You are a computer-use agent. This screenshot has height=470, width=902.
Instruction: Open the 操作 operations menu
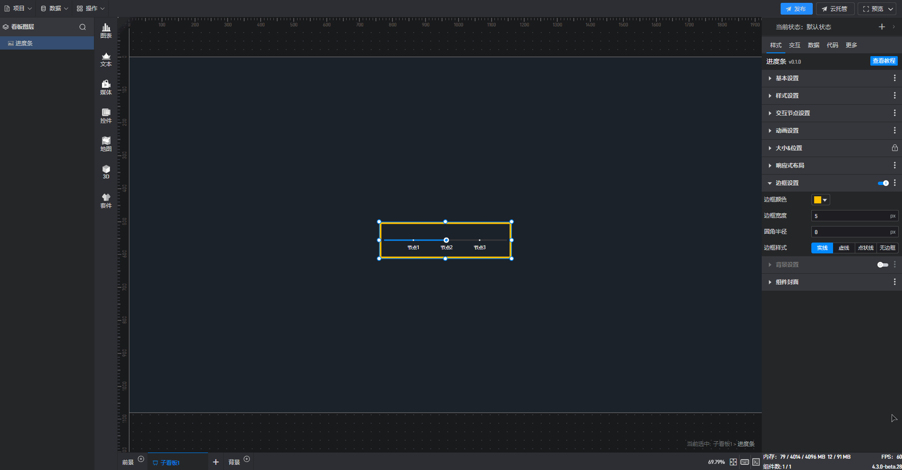coord(91,8)
